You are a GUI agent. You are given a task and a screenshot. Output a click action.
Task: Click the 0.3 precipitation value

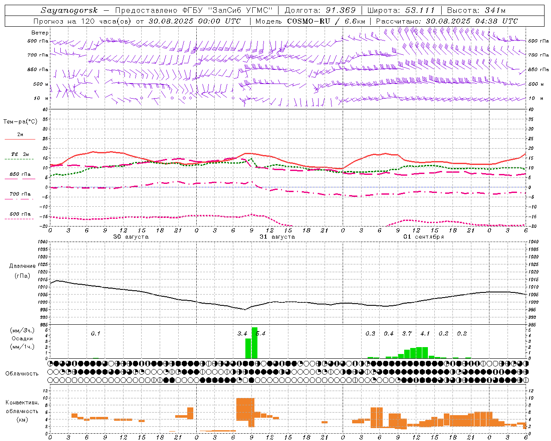pos(371,333)
